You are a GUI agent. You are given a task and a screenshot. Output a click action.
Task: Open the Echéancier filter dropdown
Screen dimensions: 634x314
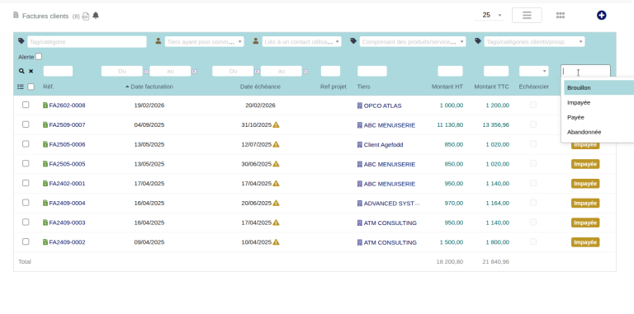(x=534, y=71)
